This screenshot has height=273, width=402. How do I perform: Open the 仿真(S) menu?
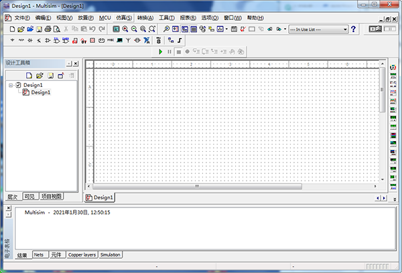pos(122,17)
